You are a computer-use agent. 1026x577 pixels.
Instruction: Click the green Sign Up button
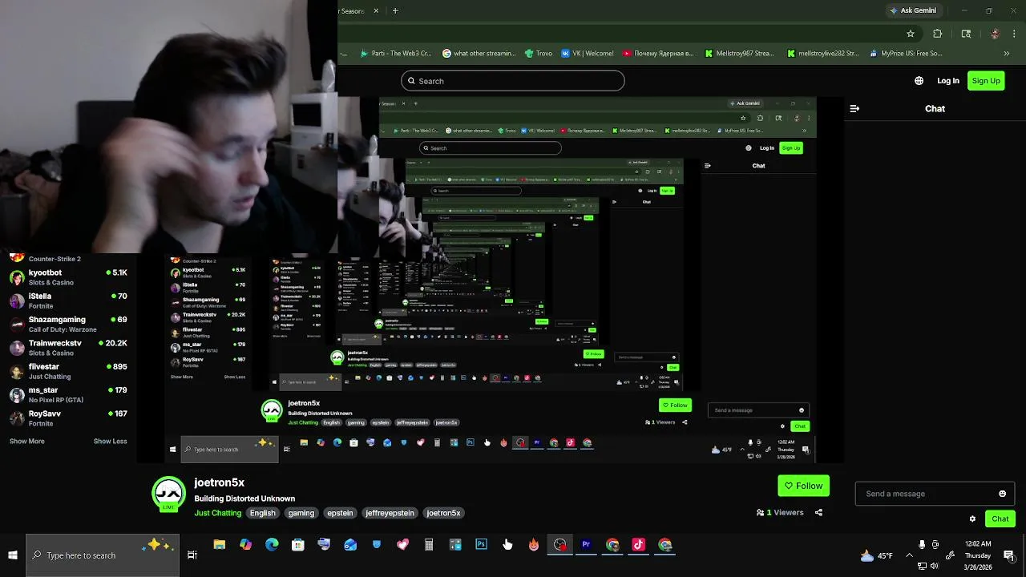(x=986, y=81)
